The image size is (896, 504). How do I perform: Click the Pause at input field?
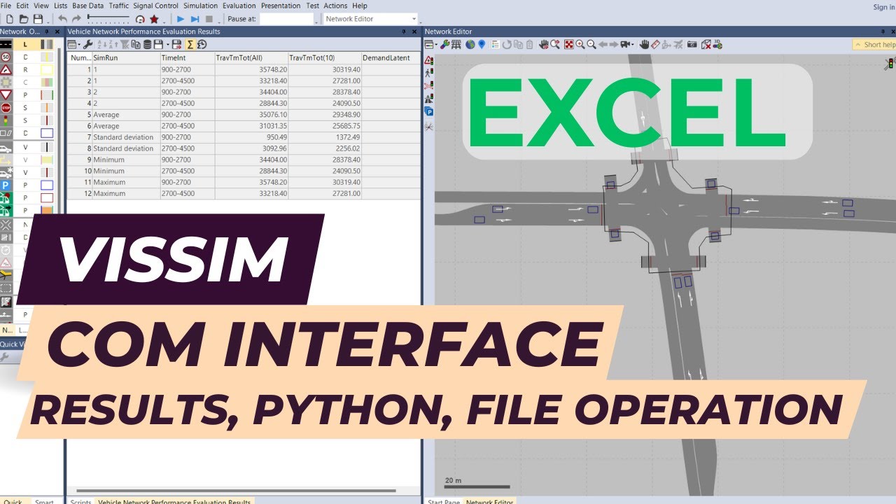tap(286, 19)
